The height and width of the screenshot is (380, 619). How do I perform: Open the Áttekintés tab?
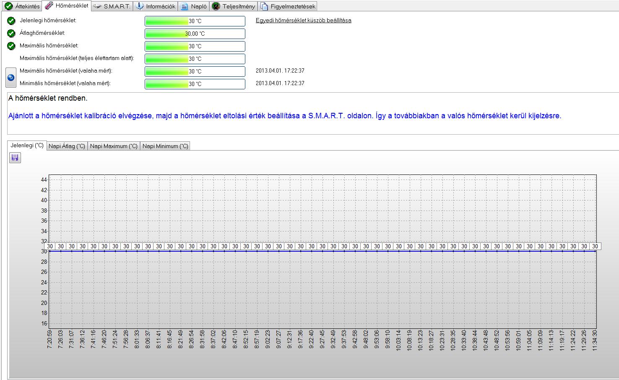[x=22, y=6]
